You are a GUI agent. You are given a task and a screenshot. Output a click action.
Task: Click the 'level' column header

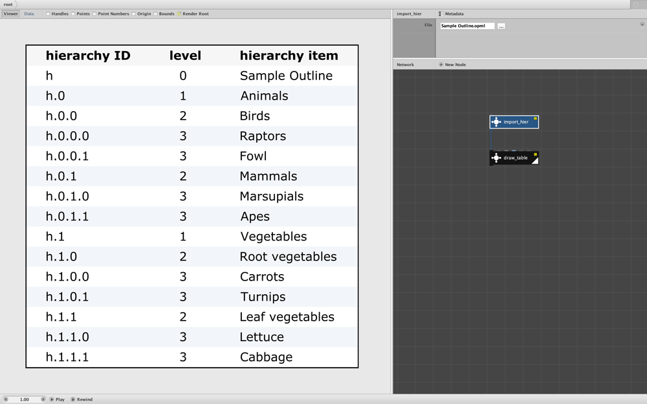click(x=185, y=56)
